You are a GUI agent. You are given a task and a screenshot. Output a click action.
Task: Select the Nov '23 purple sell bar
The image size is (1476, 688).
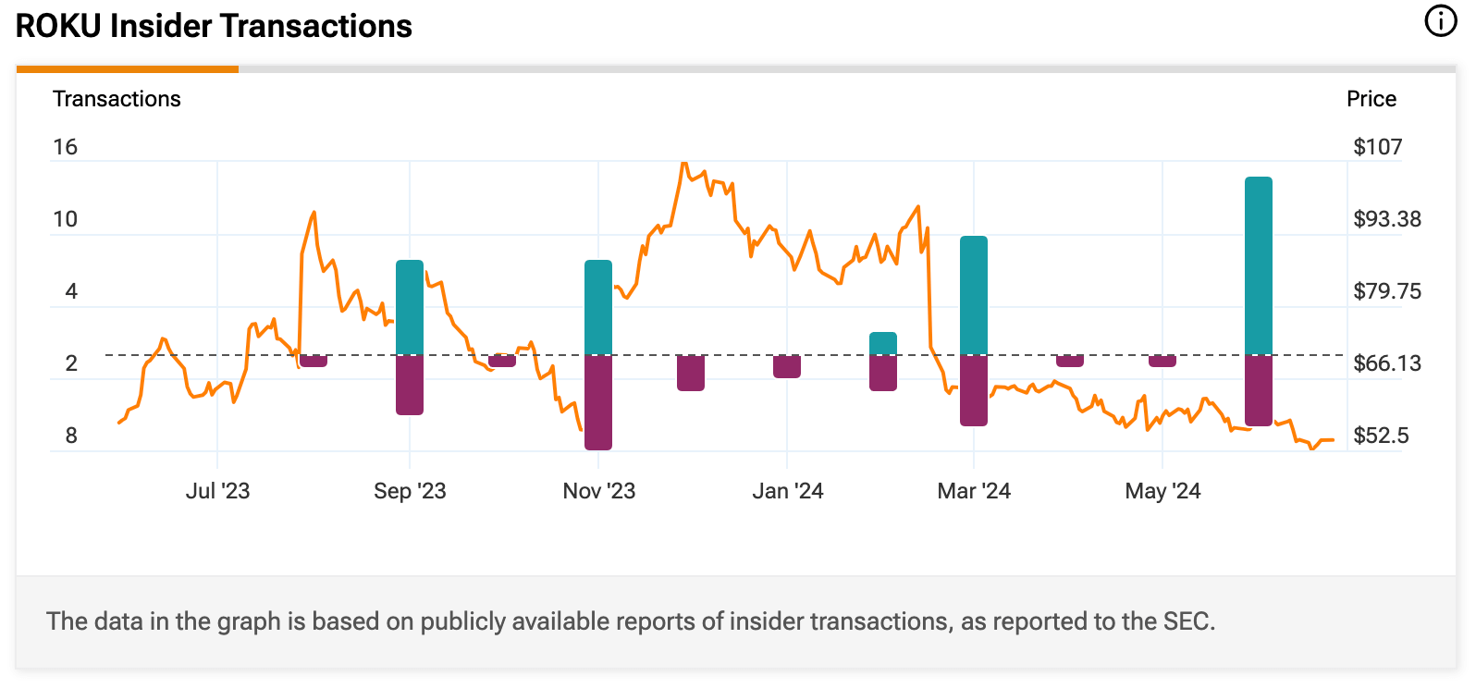tap(598, 402)
